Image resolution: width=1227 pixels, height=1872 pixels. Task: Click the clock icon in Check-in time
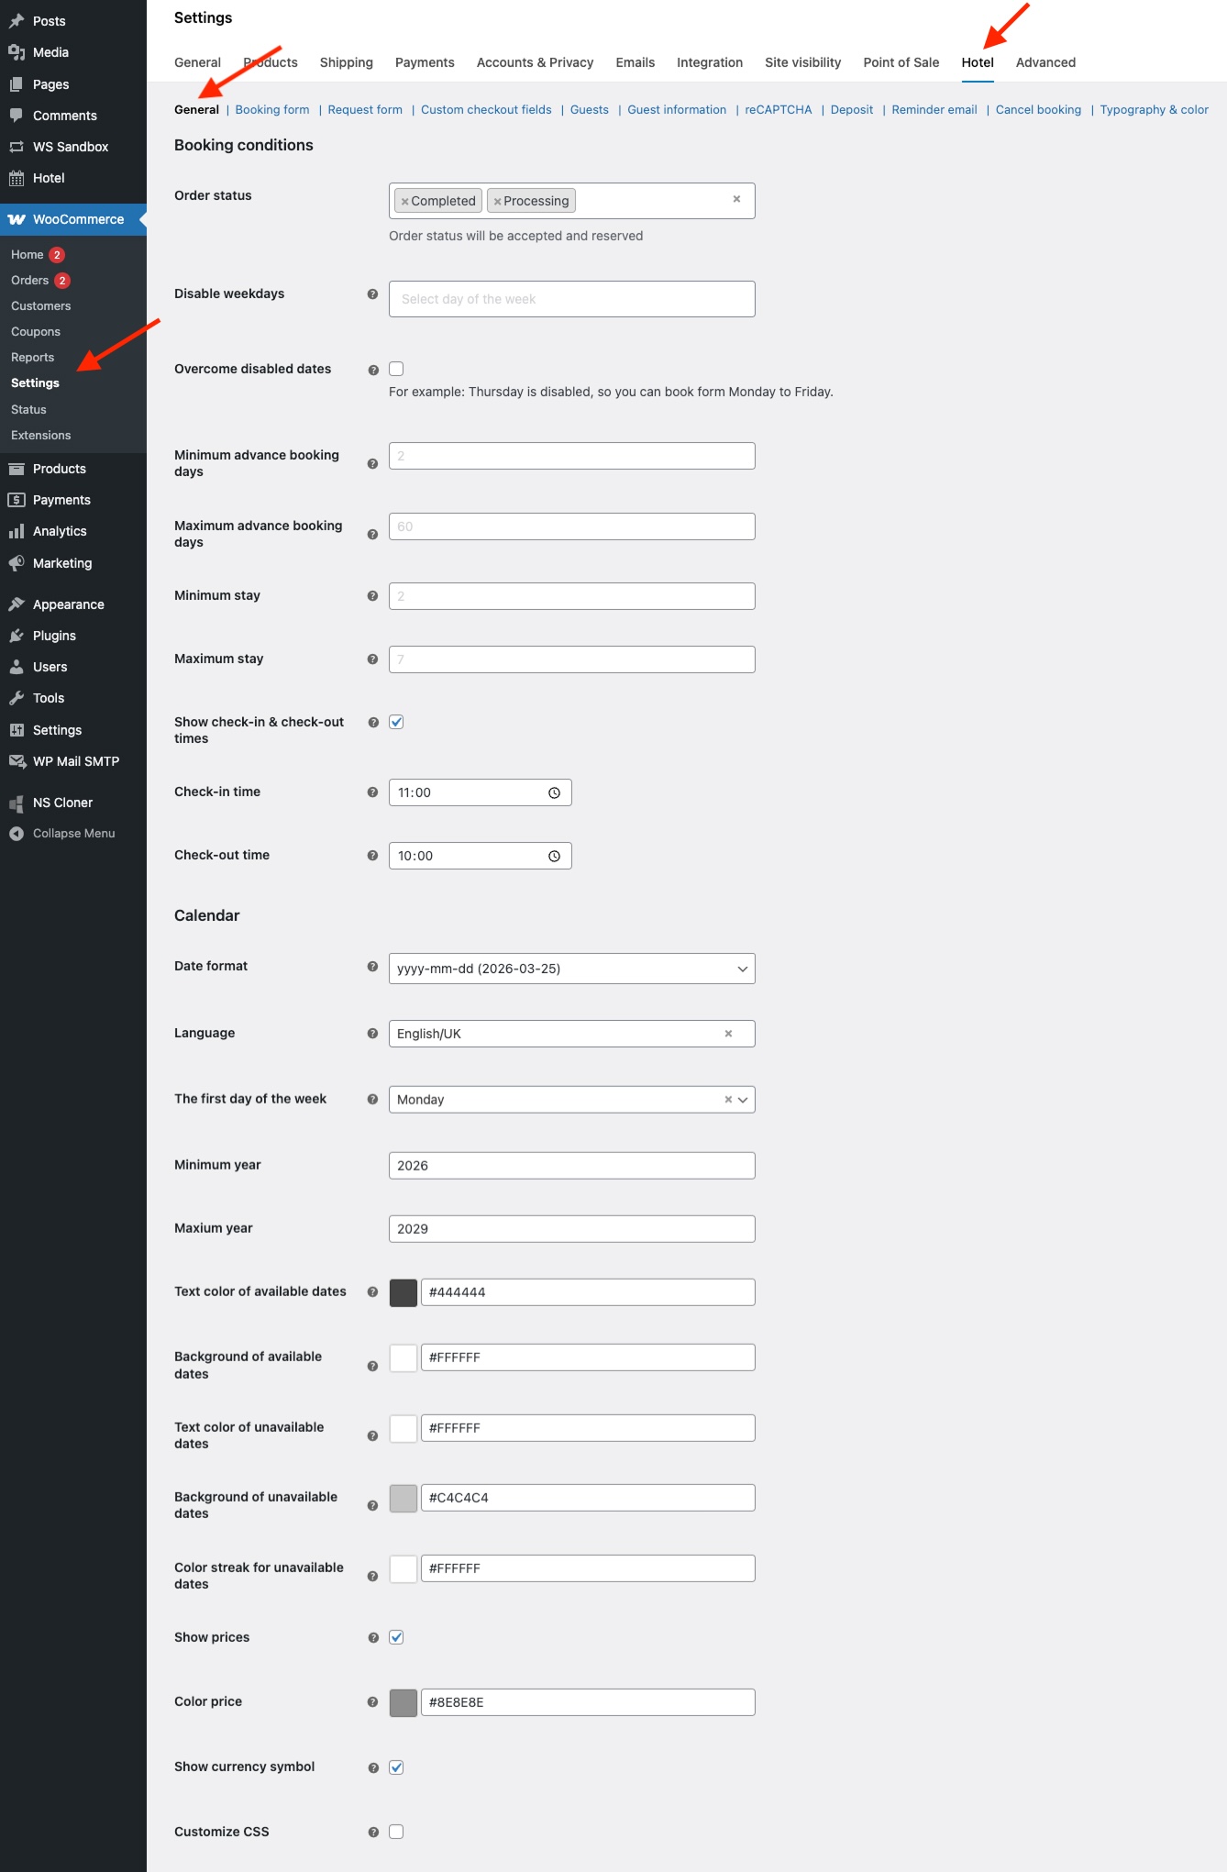coord(554,793)
